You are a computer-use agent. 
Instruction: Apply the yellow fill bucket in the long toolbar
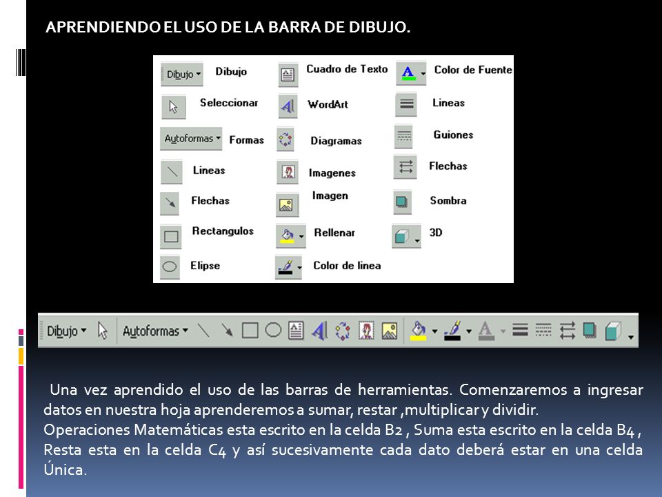(x=418, y=331)
